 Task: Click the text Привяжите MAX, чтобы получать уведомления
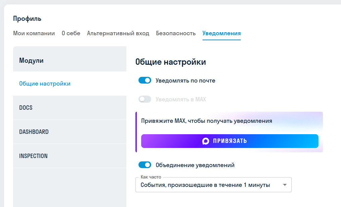(207, 121)
